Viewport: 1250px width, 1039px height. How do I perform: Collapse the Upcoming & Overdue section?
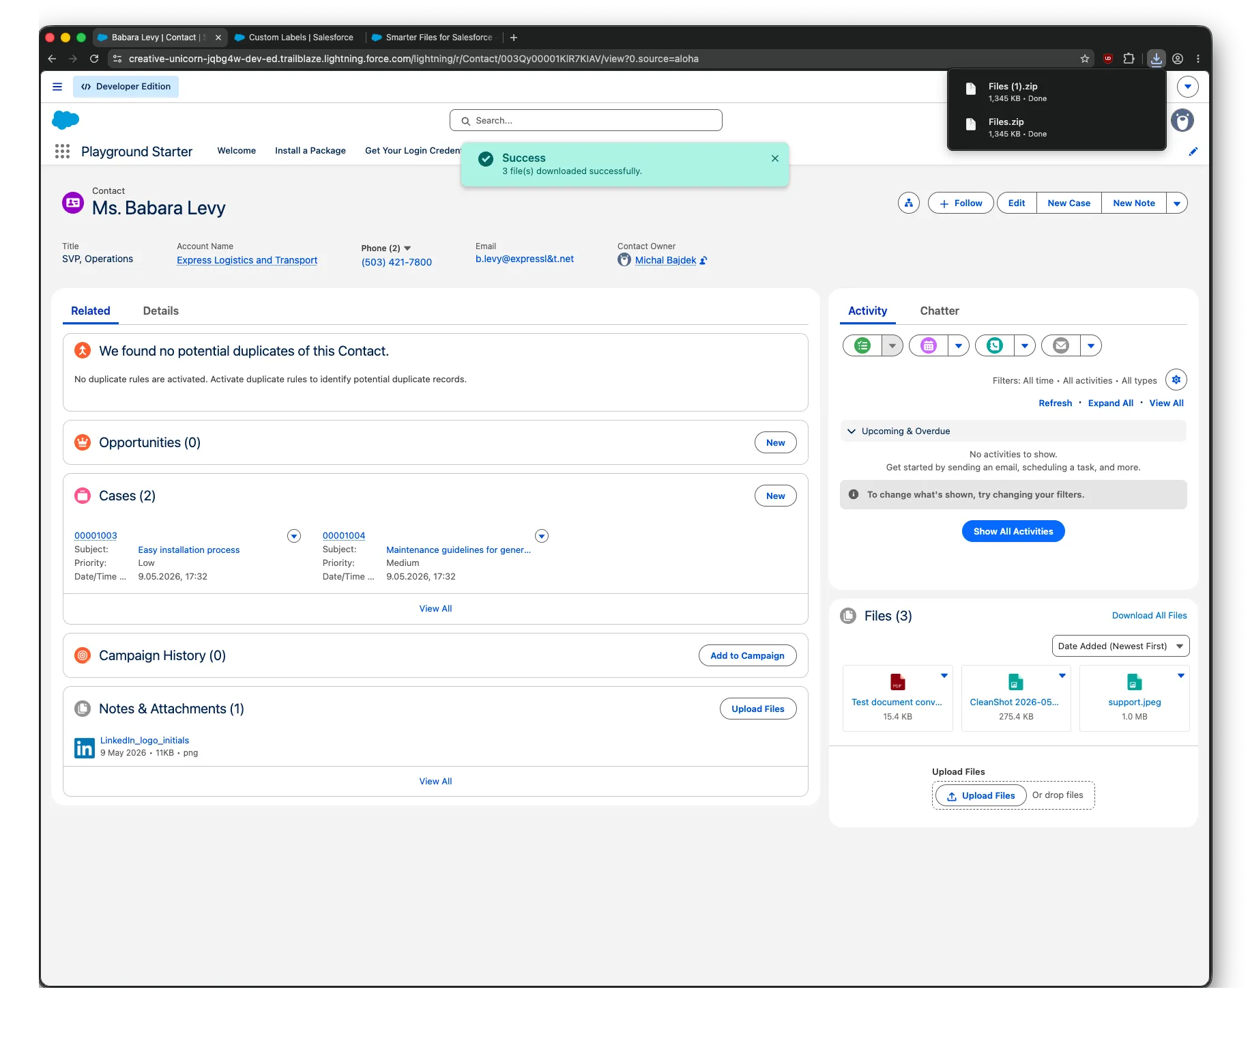851,431
